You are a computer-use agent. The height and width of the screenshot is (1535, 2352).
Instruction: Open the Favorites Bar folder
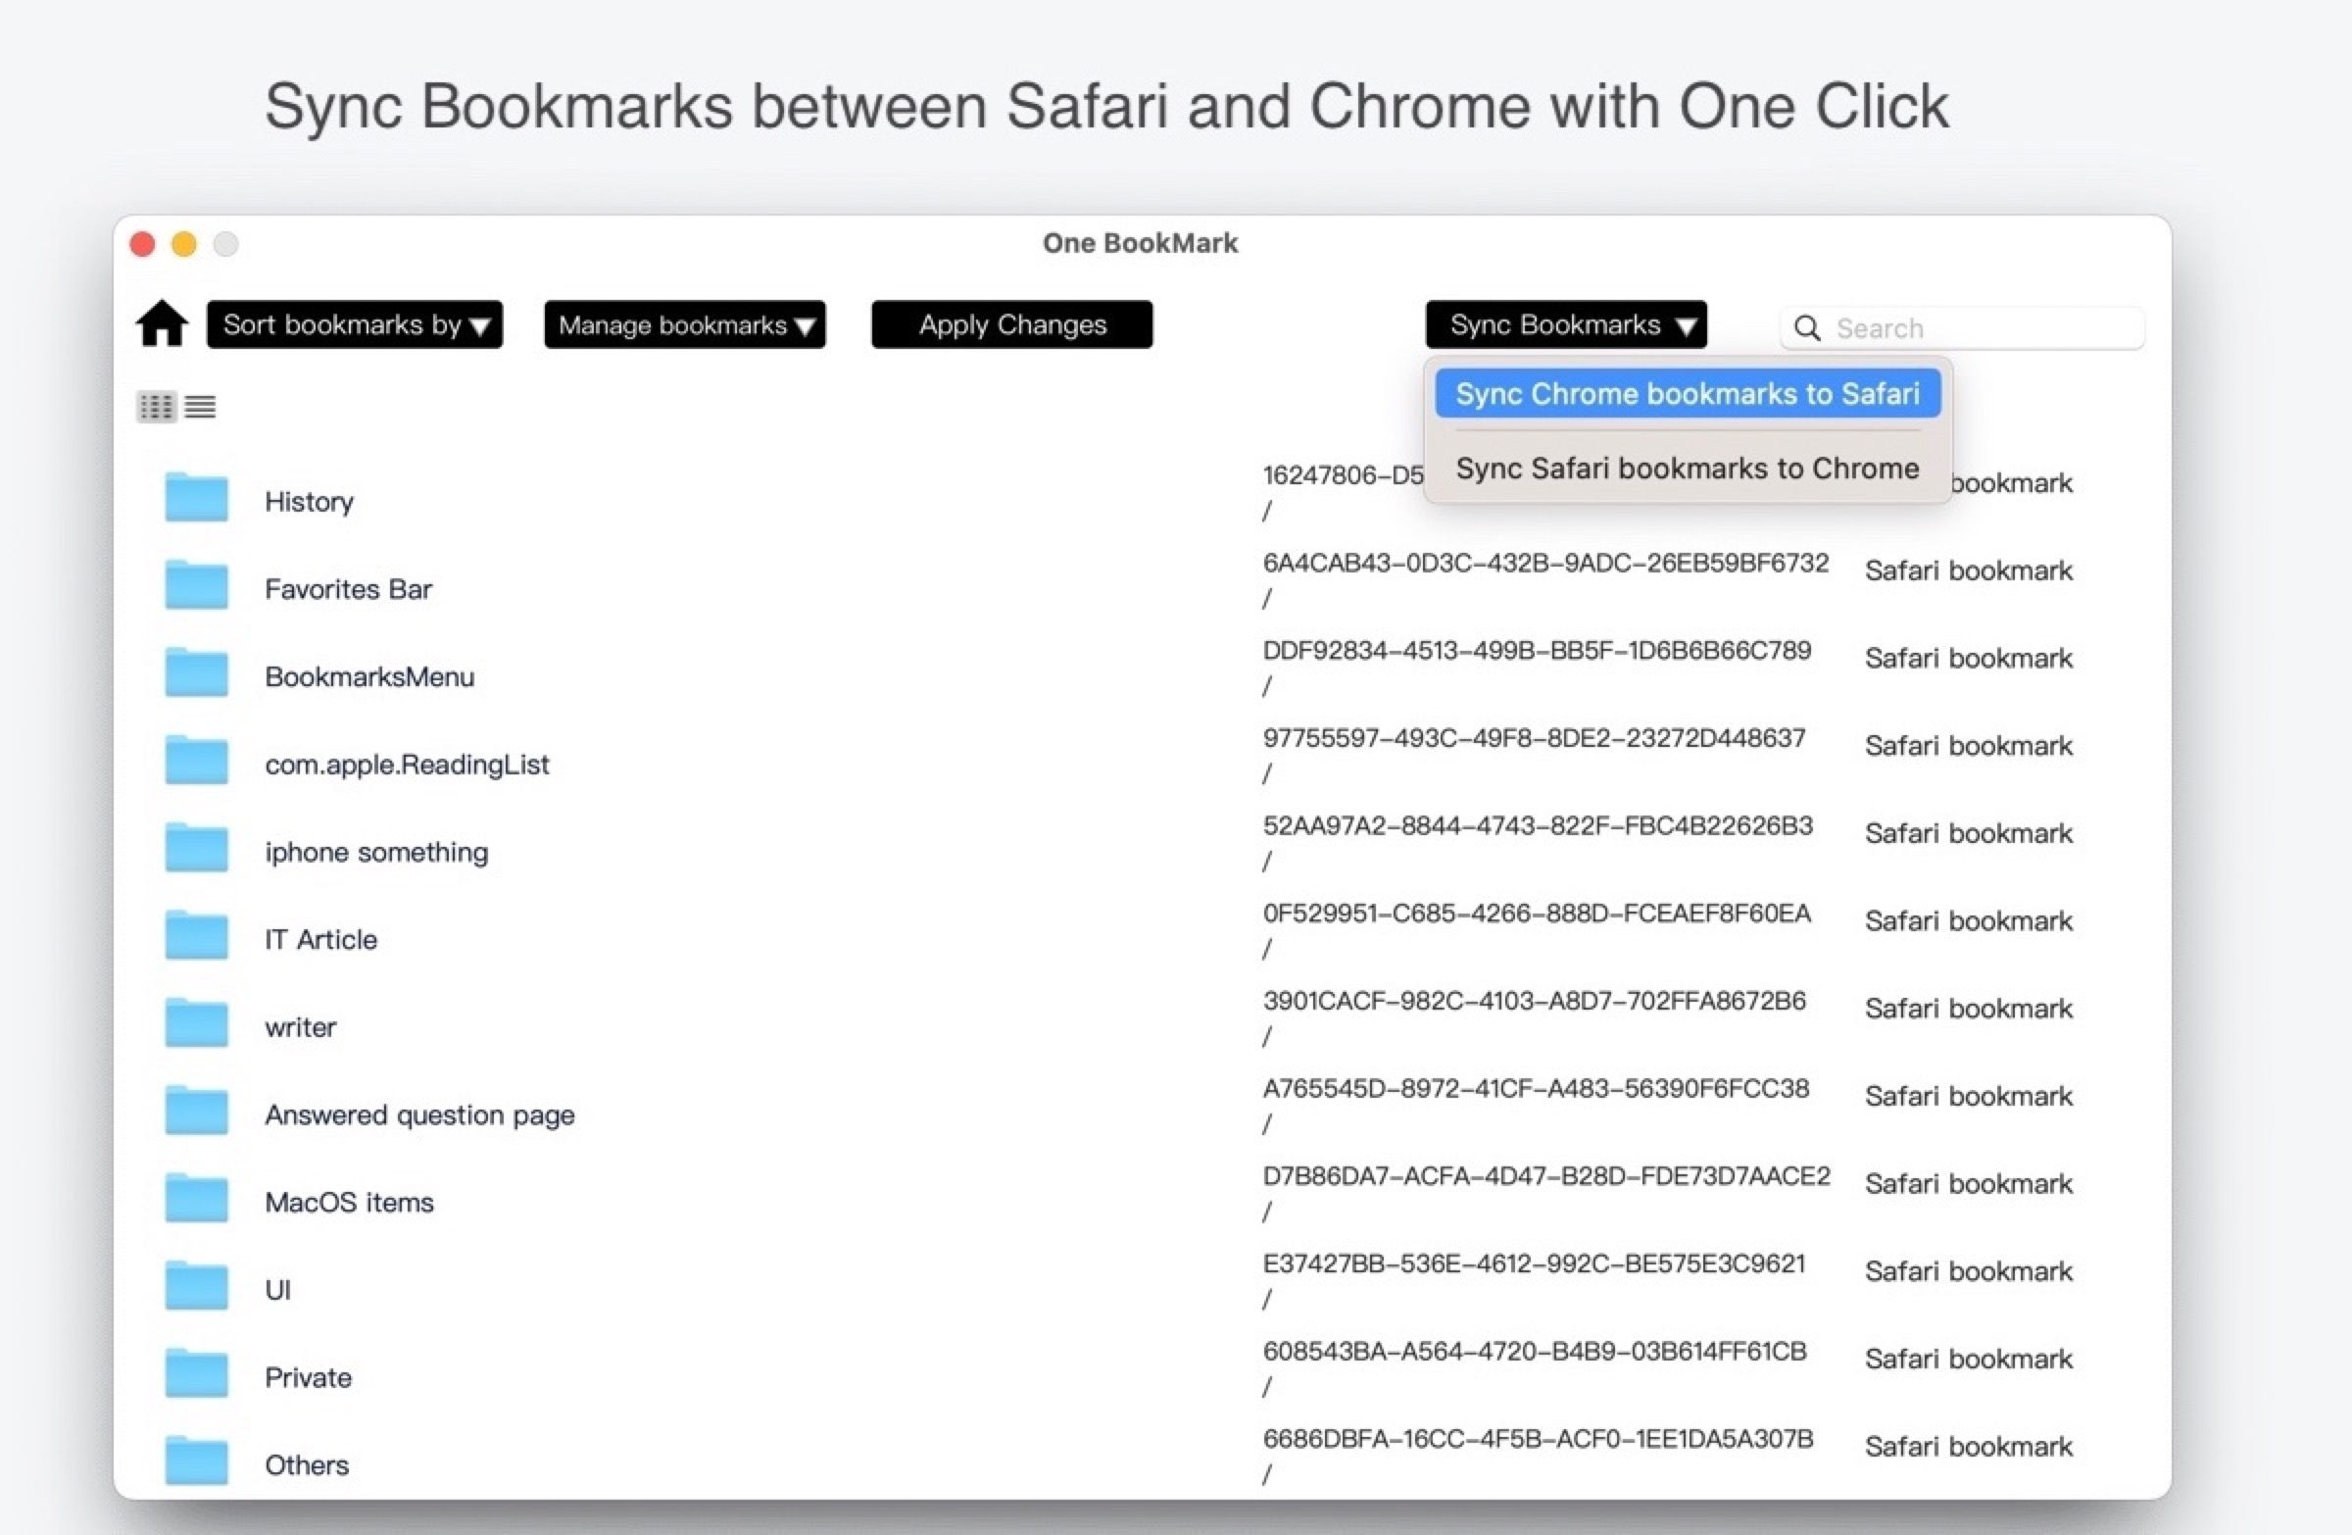click(x=347, y=588)
